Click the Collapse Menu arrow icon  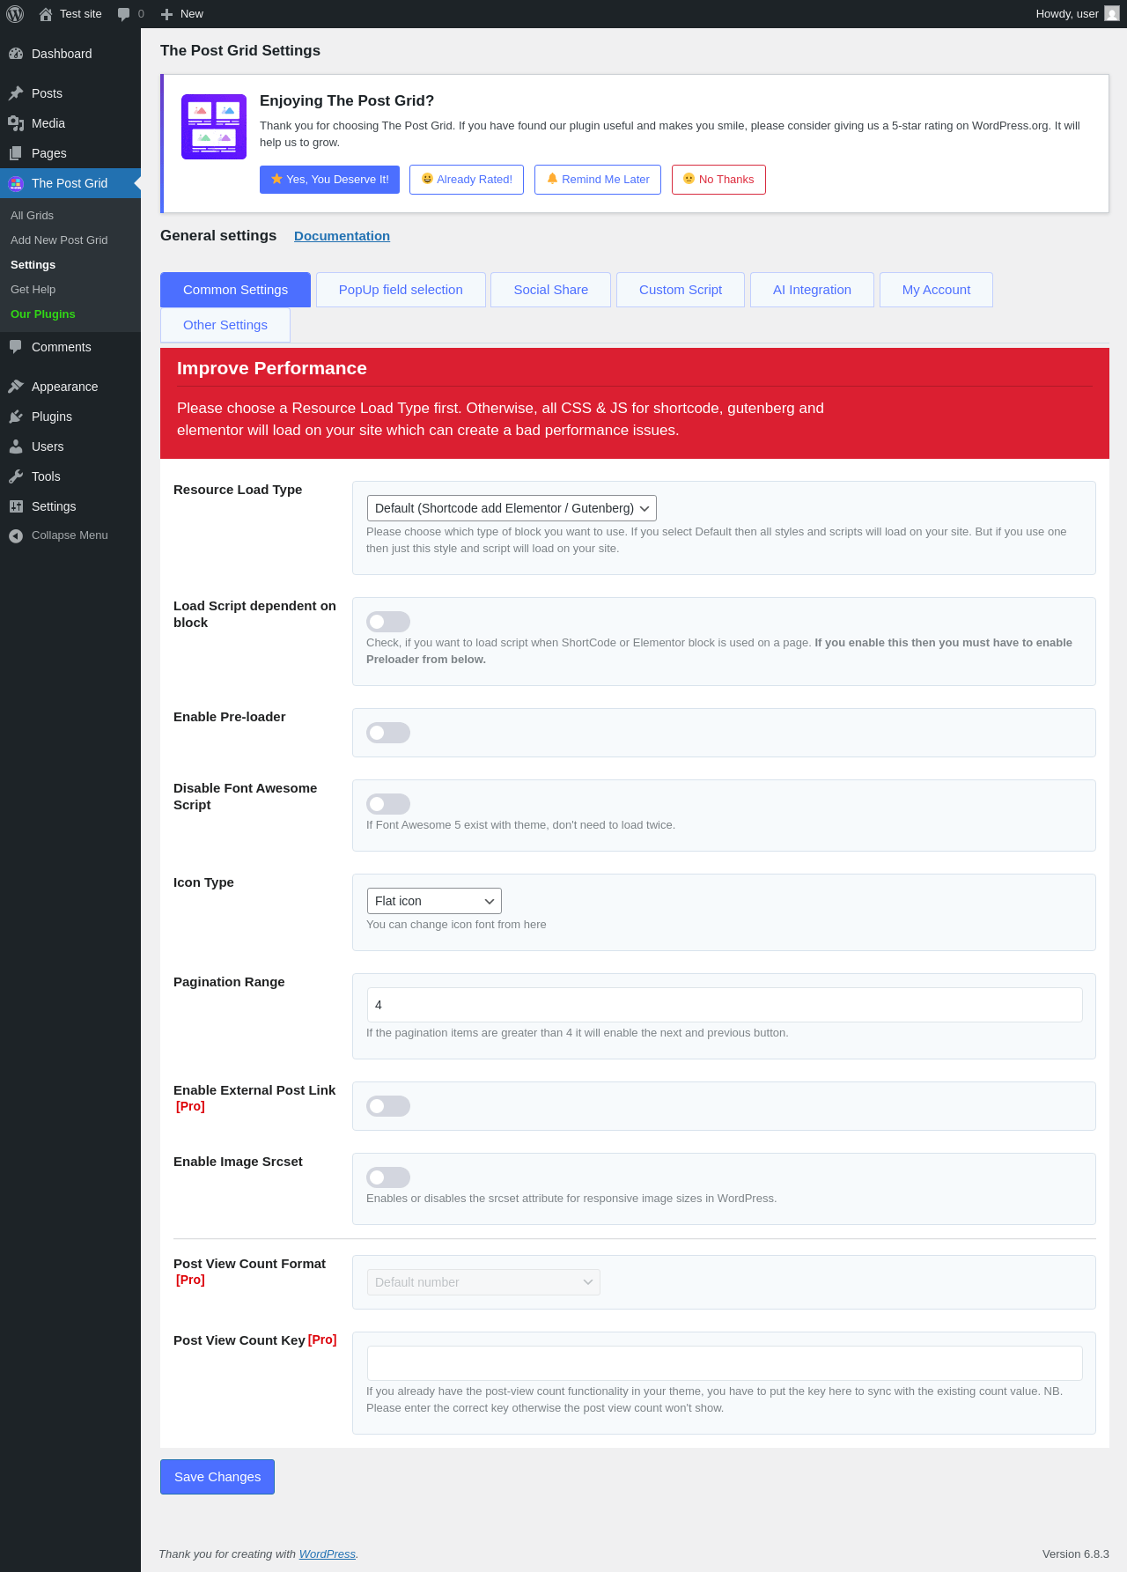(x=16, y=535)
